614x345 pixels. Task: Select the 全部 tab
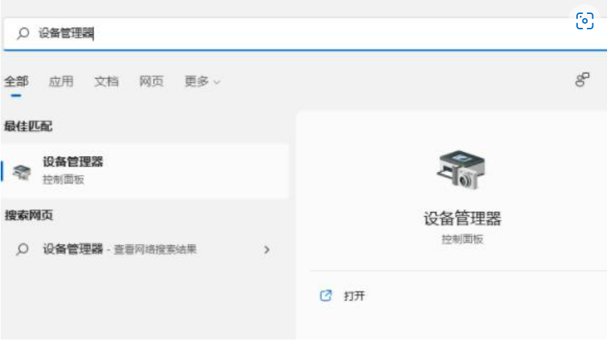16,82
